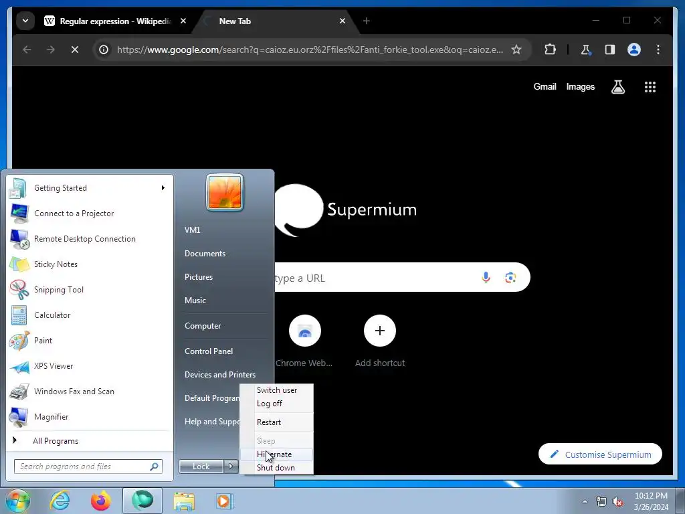Go forward in browser history
This screenshot has height=514, width=685.
pos(51,50)
